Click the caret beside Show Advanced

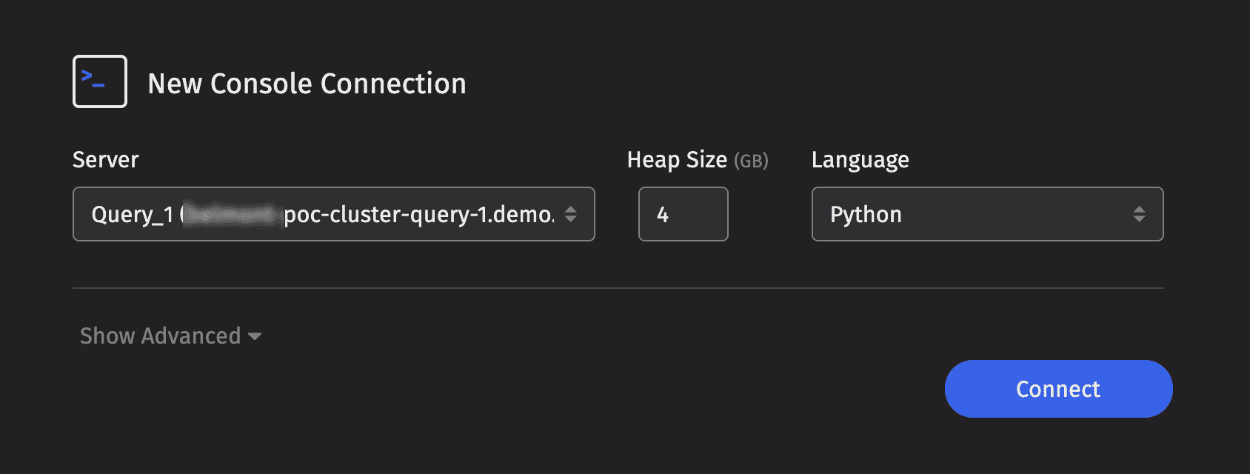(x=255, y=336)
